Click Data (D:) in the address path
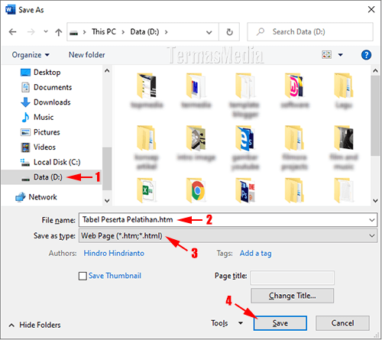 (x=144, y=32)
